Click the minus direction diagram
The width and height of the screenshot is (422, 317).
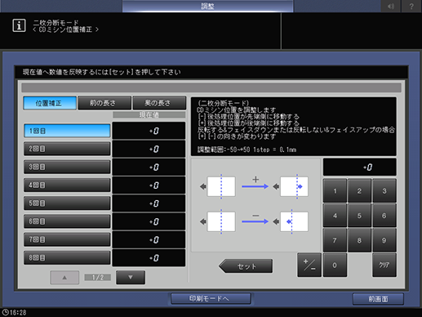click(255, 221)
